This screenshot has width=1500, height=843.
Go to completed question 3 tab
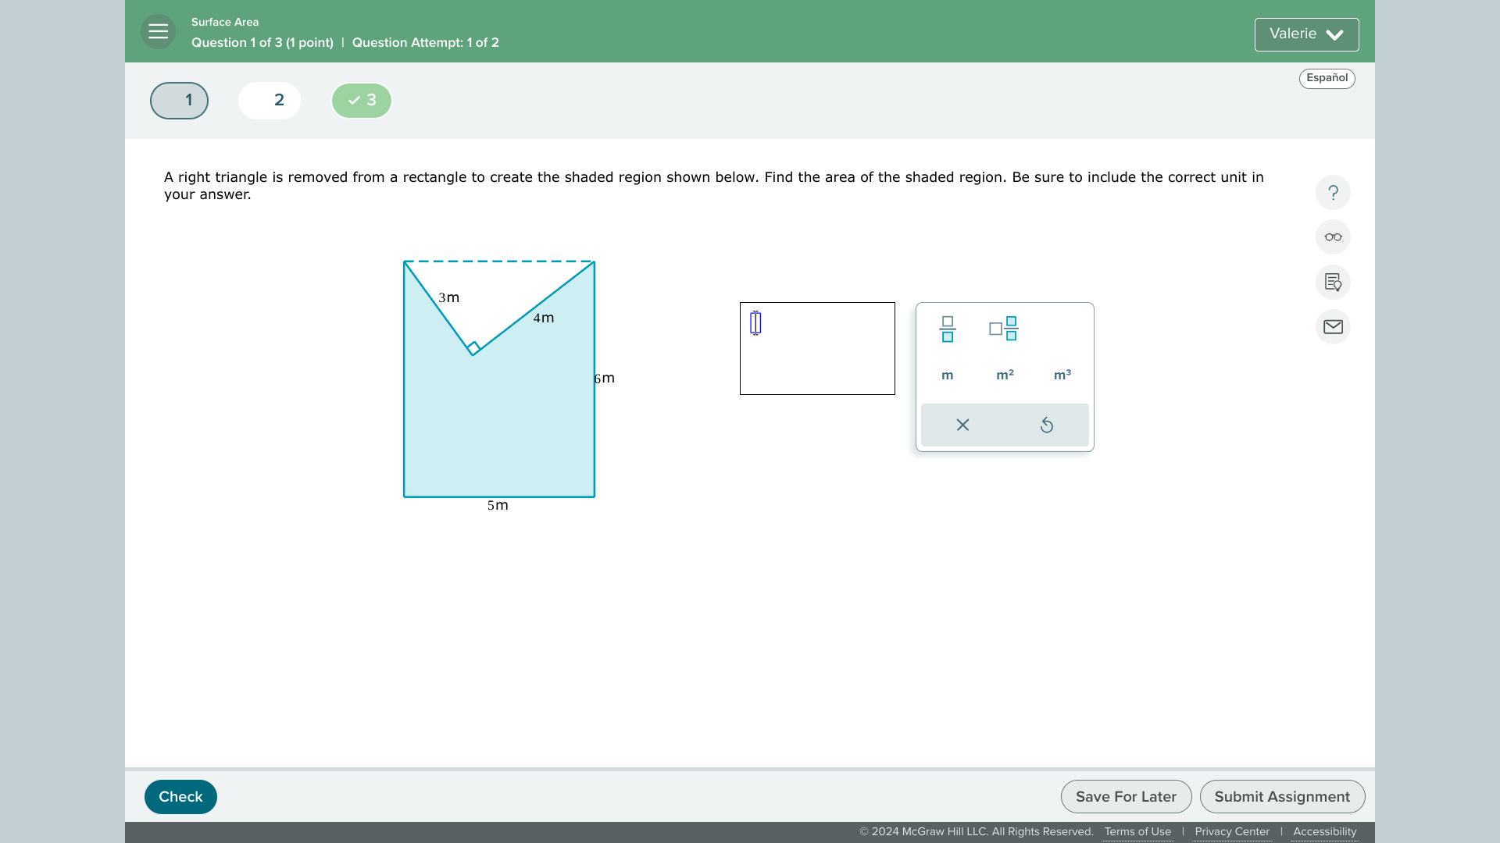point(362,101)
